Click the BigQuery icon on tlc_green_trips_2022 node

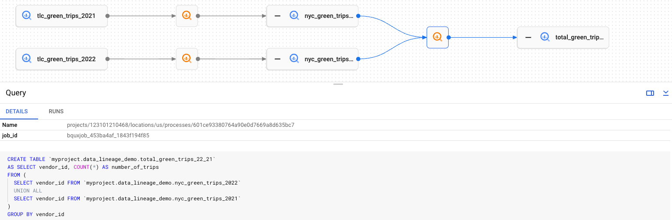coord(26,59)
